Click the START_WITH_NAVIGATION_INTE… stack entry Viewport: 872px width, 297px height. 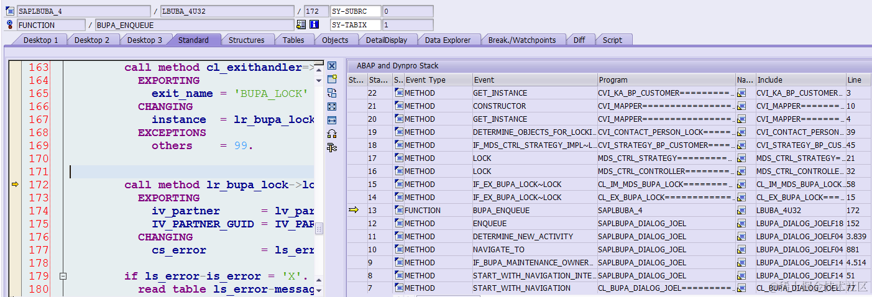point(534,276)
